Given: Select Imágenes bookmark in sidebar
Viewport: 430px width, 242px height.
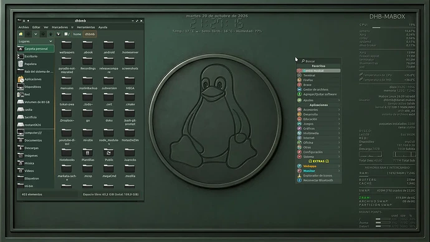Looking at the screenshot, I should point(36,155).
